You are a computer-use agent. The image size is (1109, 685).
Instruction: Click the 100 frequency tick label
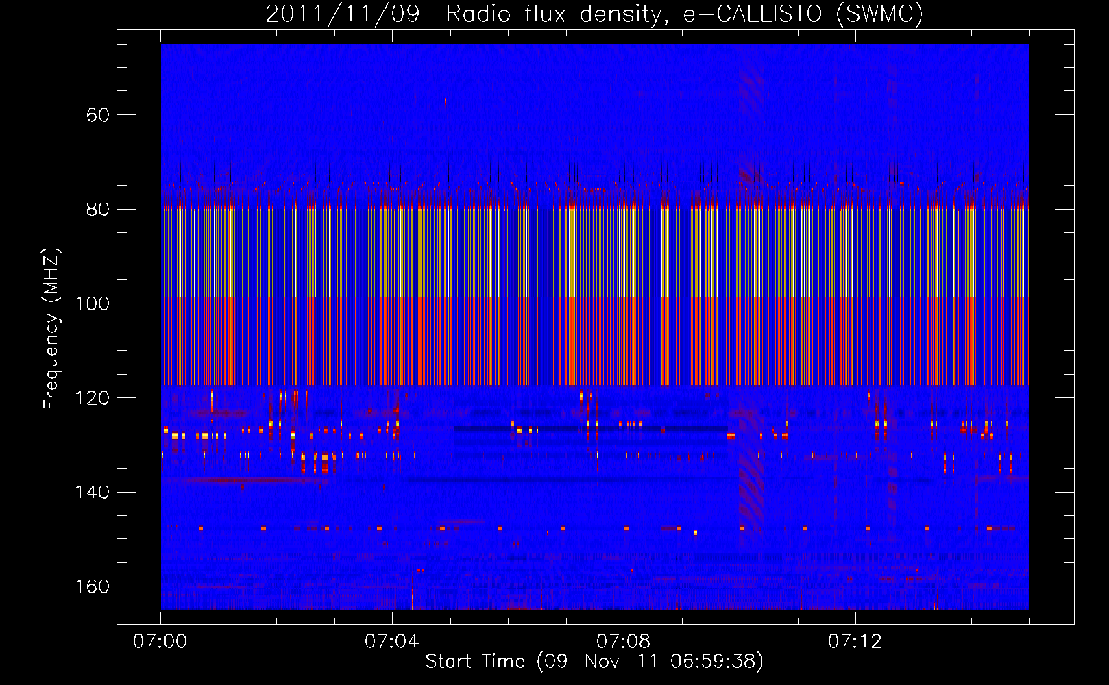click(92, 303)
